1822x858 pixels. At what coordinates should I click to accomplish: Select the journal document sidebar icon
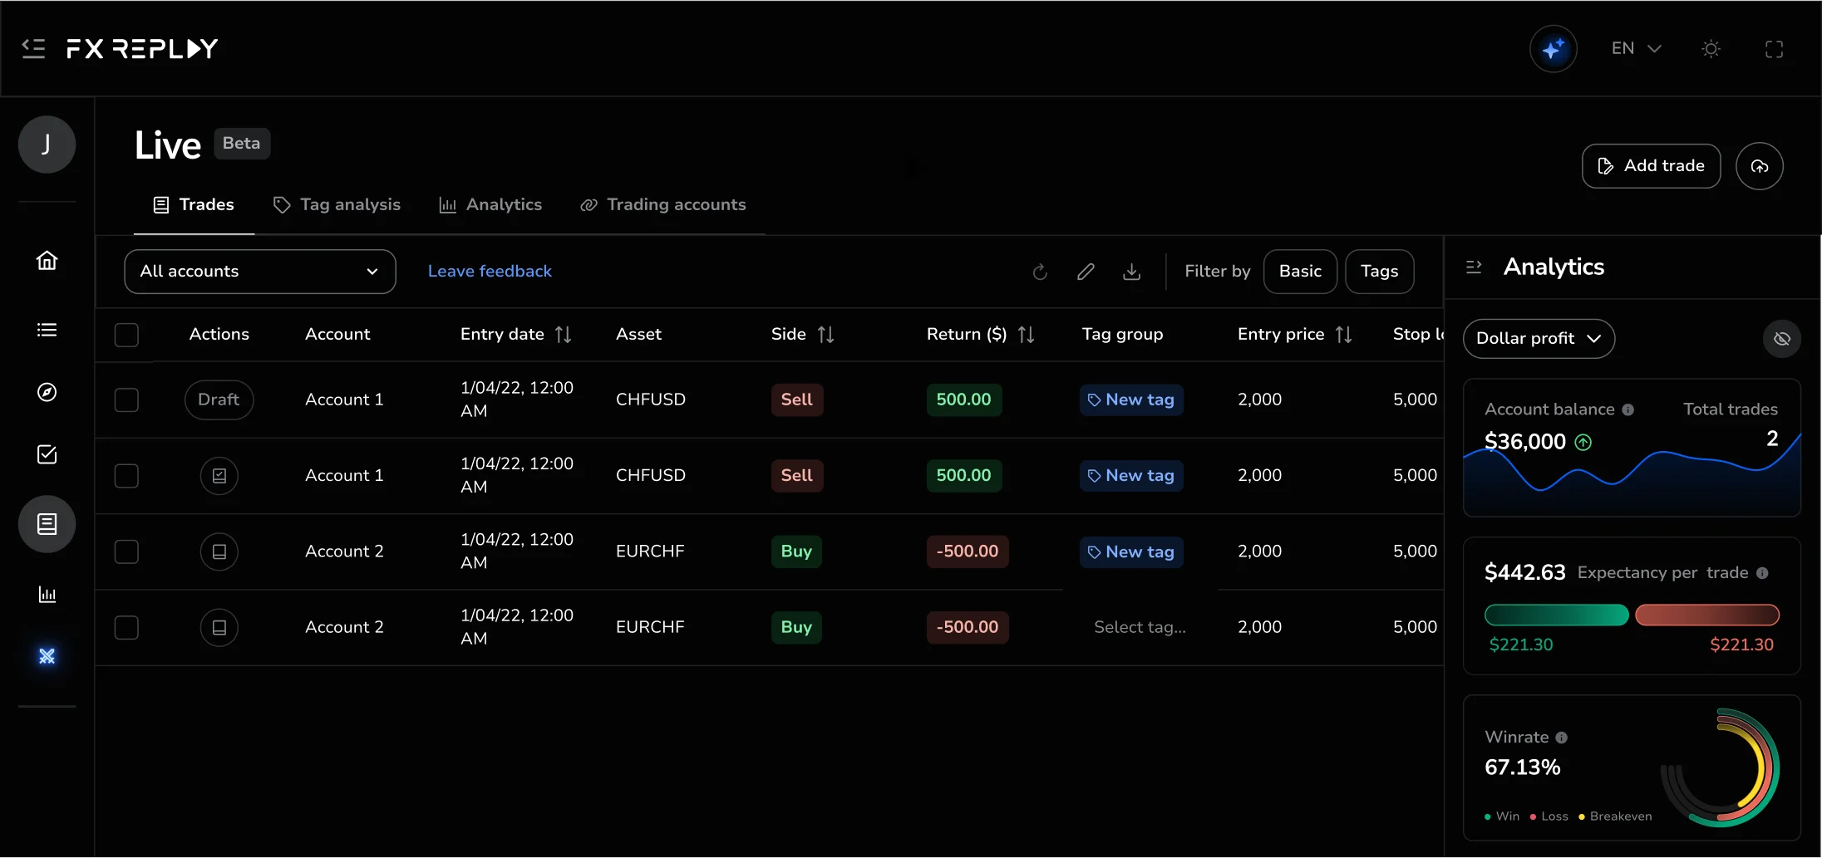(47, 524)
